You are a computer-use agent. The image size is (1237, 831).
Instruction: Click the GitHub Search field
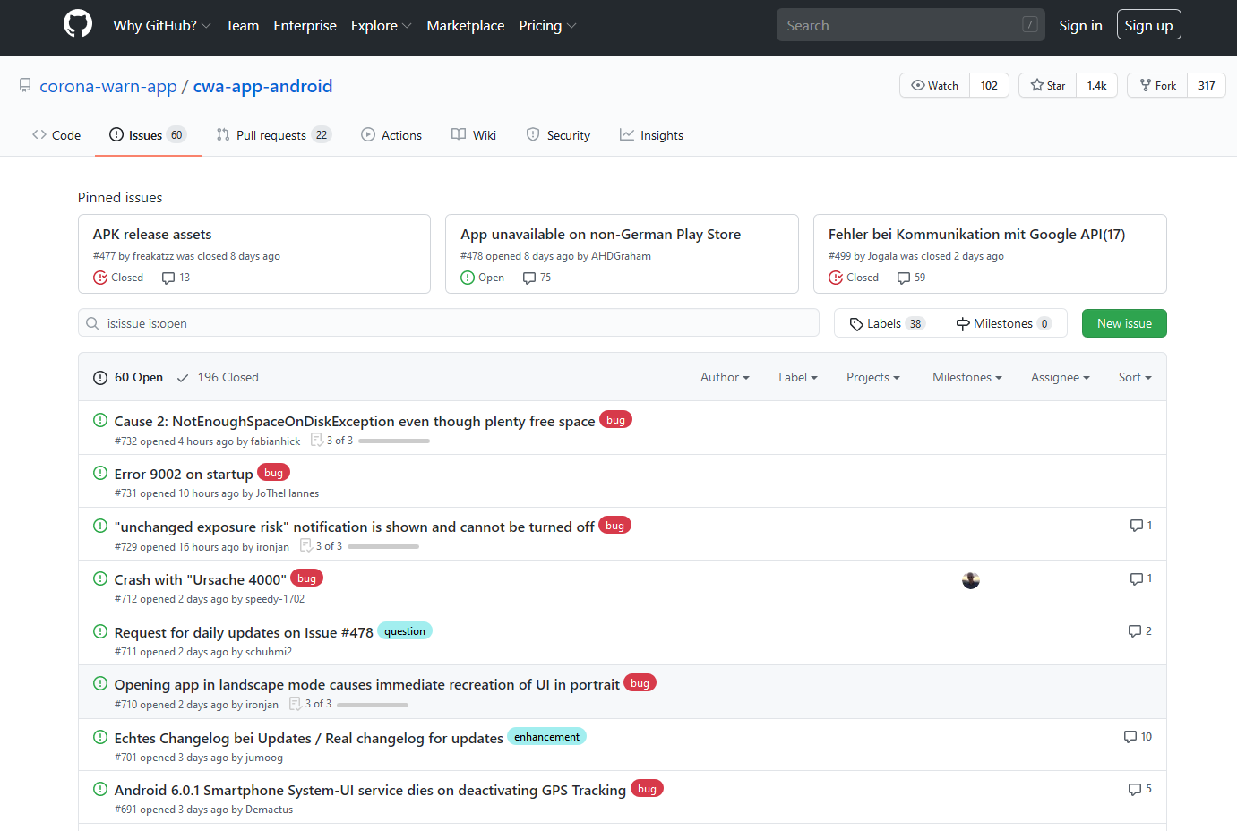910,25
